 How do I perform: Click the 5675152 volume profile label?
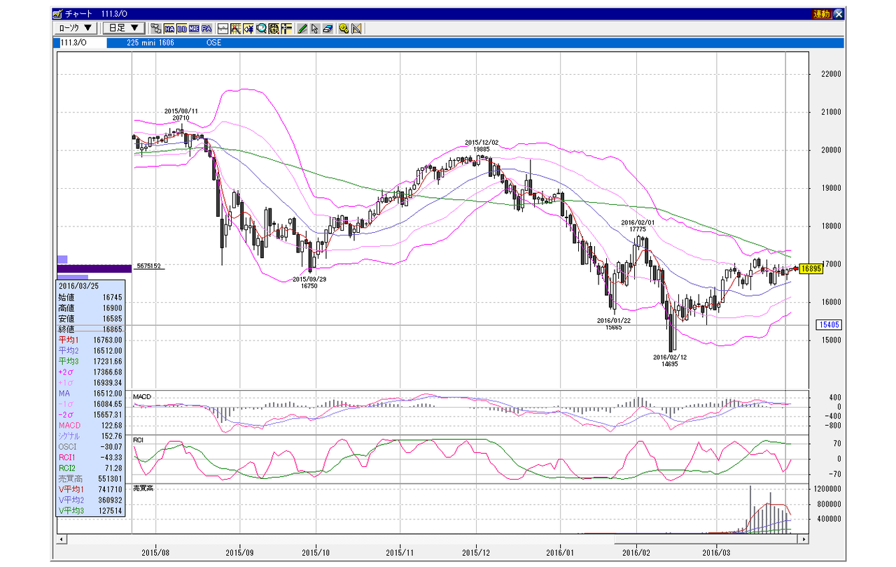[x=148, y=266]
